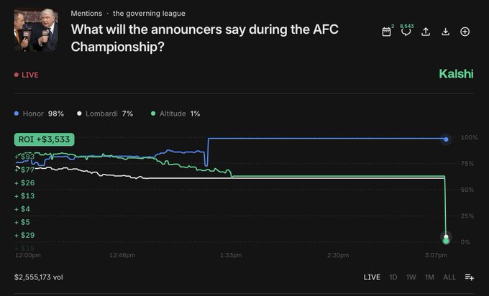This screenshot has height=296, width=489.
Task: Click the Honor line endpoint at 100%
Action: click(x=447, y=138)
